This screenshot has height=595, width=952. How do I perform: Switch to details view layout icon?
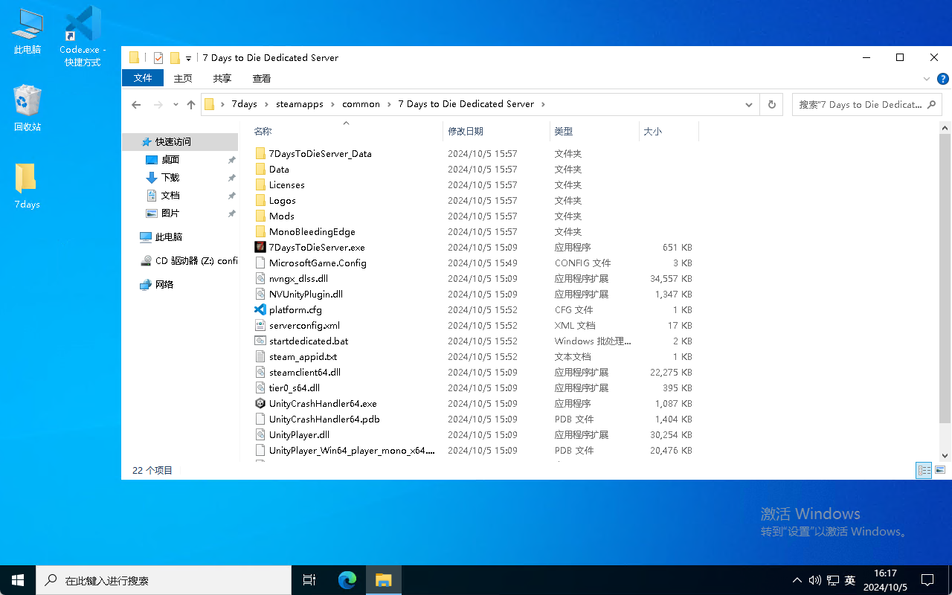click(x=924, y=470)
